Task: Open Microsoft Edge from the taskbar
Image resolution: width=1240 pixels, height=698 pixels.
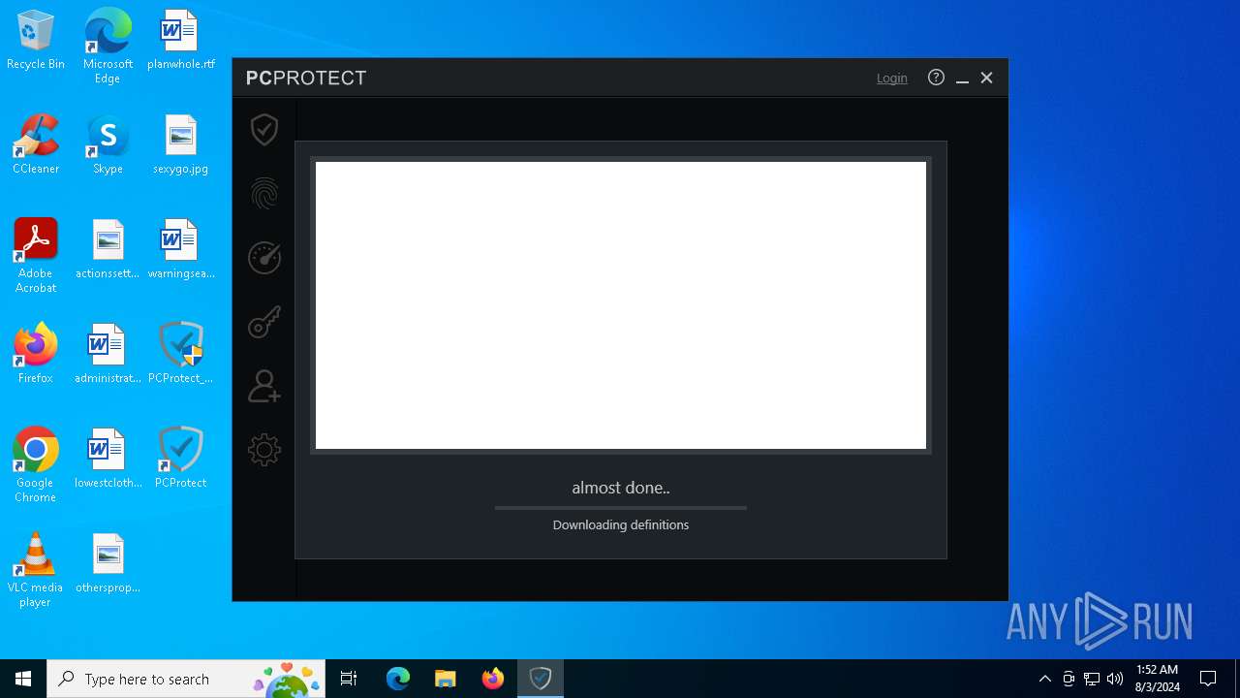Action: tap(398, 679)
